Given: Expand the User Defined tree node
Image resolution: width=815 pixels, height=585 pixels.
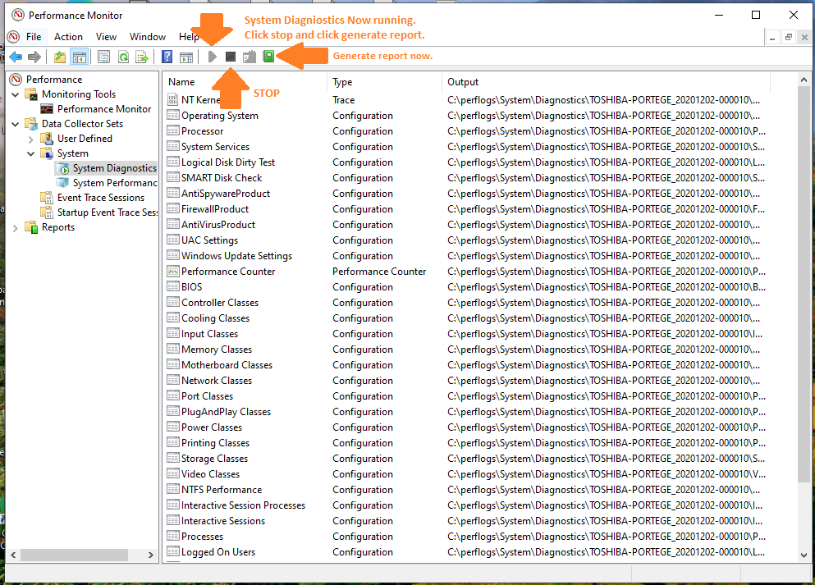Looking at the screenshot, I should click(30, 139).
